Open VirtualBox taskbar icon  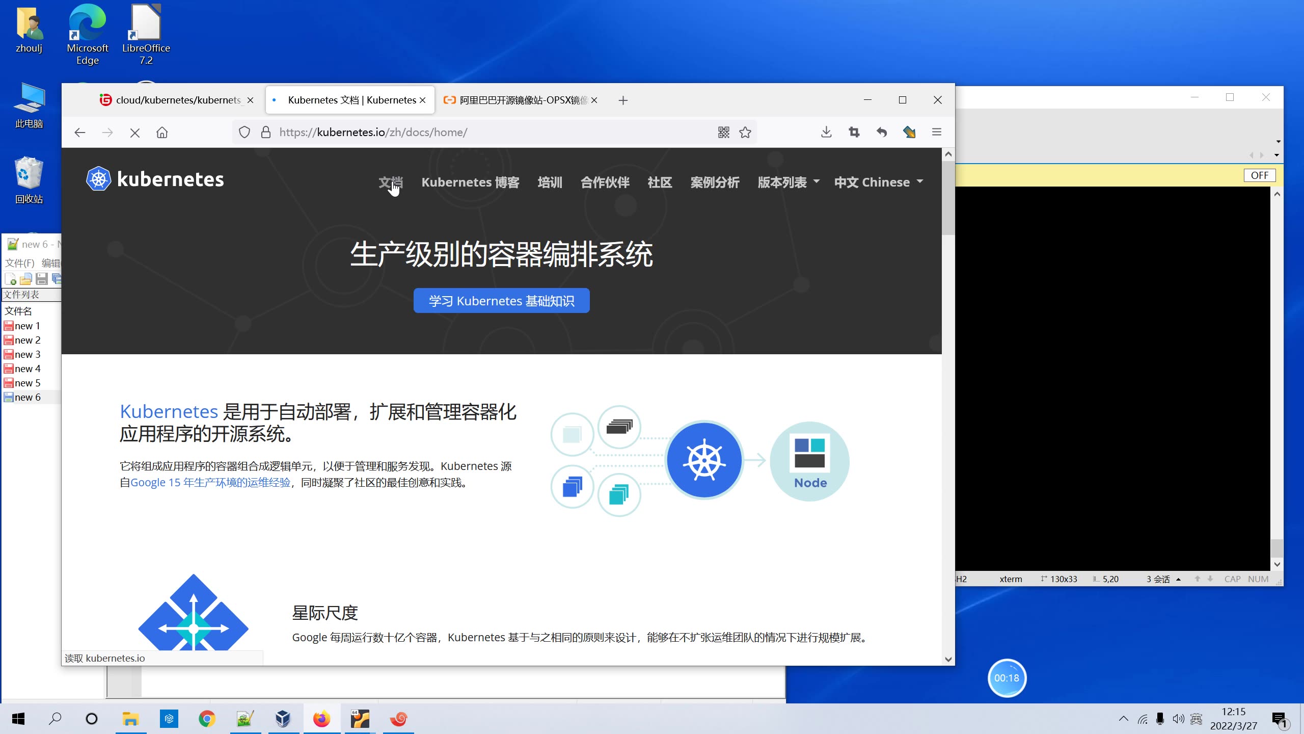pyautogui.click(x=283, y=719)
